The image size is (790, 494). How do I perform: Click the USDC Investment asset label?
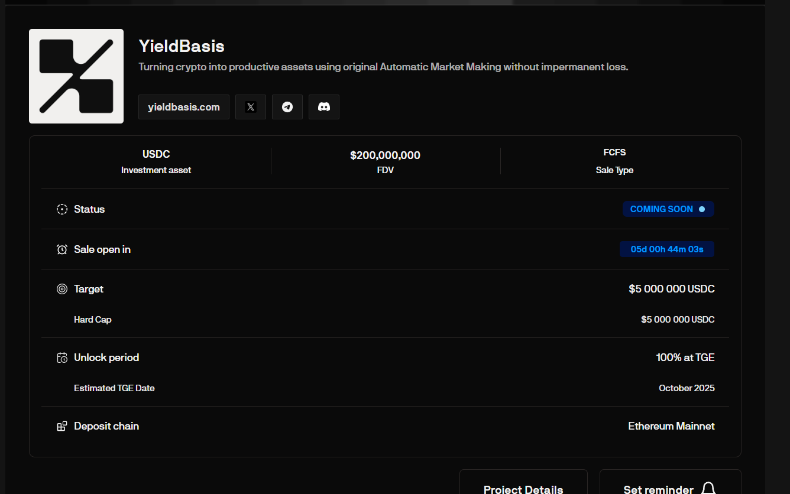click(156, 154)
